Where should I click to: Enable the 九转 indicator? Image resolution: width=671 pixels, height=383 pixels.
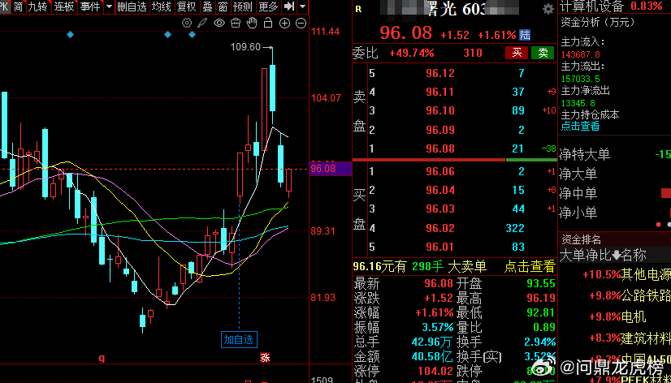tap(38, 6)
